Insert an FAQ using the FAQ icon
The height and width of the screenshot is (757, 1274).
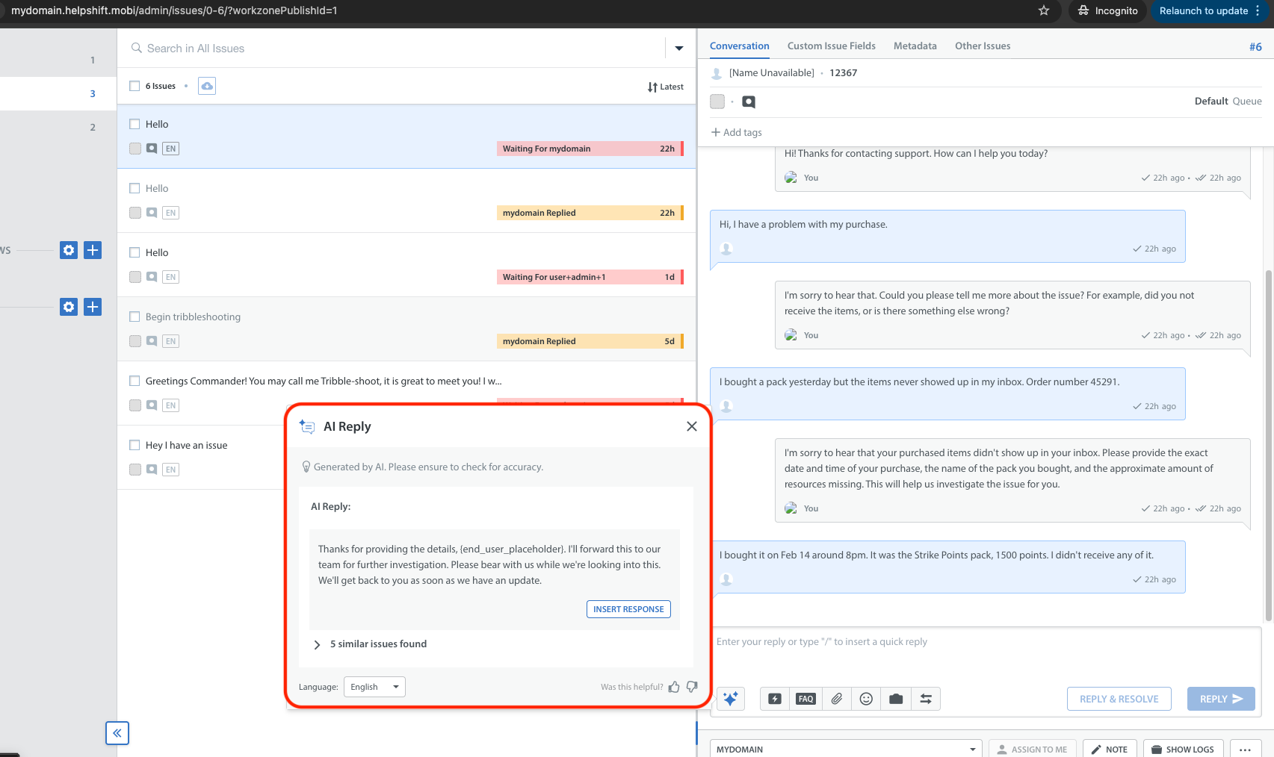[805, 699]
